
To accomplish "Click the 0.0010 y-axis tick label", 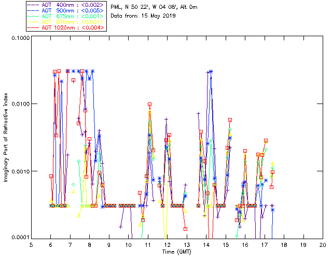I will tap(20, 171).
